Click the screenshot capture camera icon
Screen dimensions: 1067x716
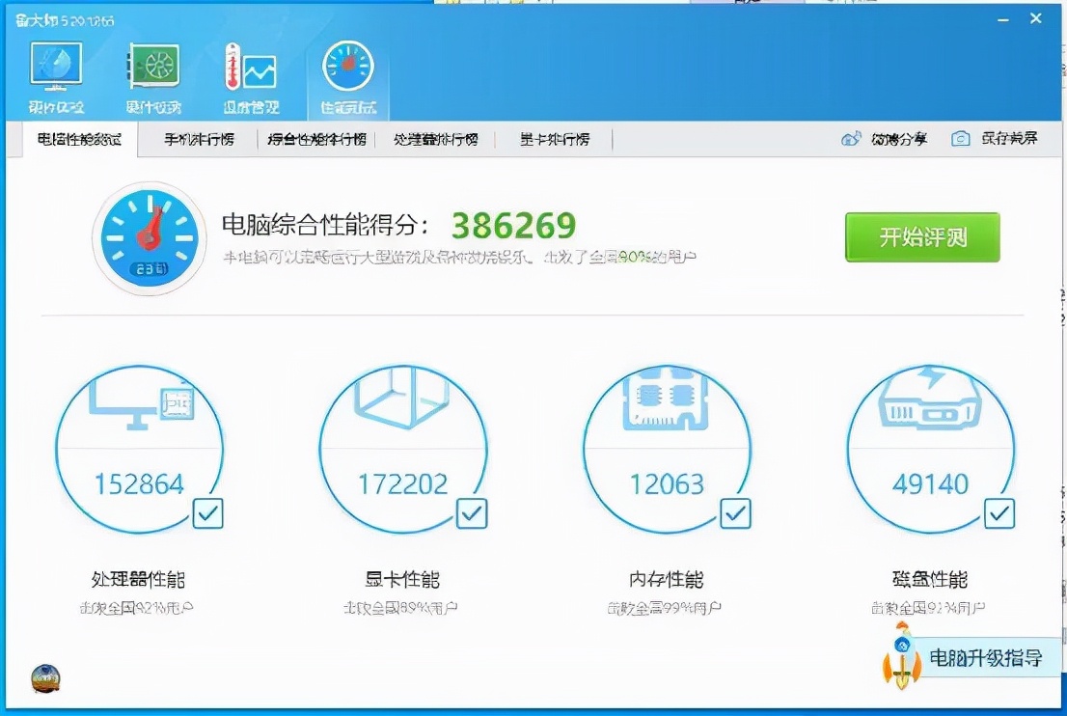(960, 139)
